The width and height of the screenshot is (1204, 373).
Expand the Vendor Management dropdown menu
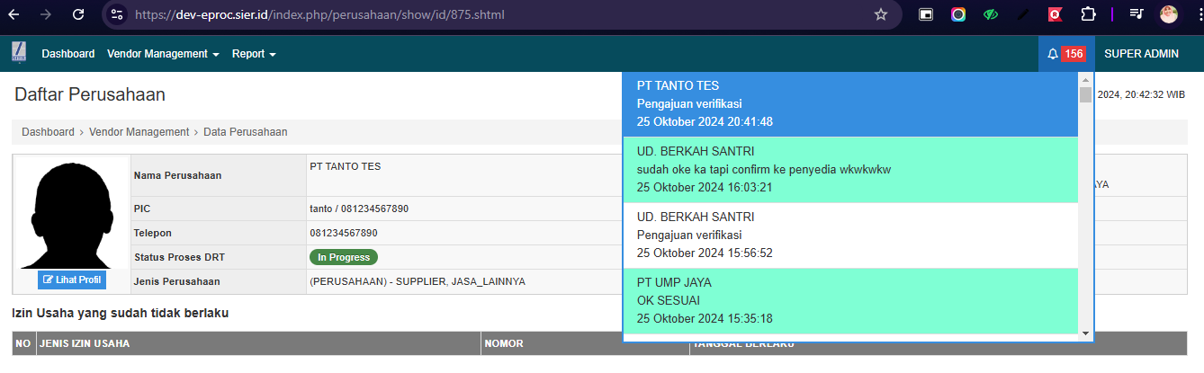(x=163, y=54)
